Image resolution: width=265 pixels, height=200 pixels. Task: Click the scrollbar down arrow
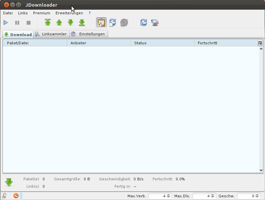click(x=261, y=171)
